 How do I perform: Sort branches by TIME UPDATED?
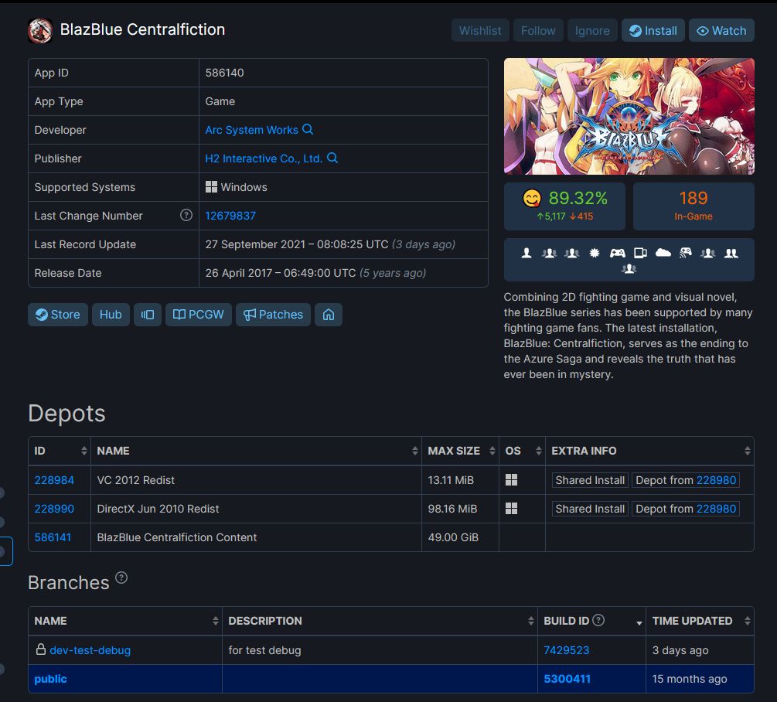[700, 621]
